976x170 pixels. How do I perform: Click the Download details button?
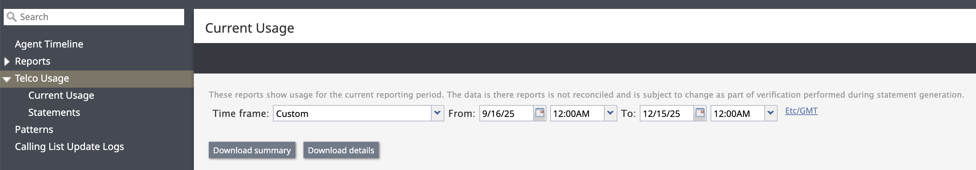click(x=341, y=150)
